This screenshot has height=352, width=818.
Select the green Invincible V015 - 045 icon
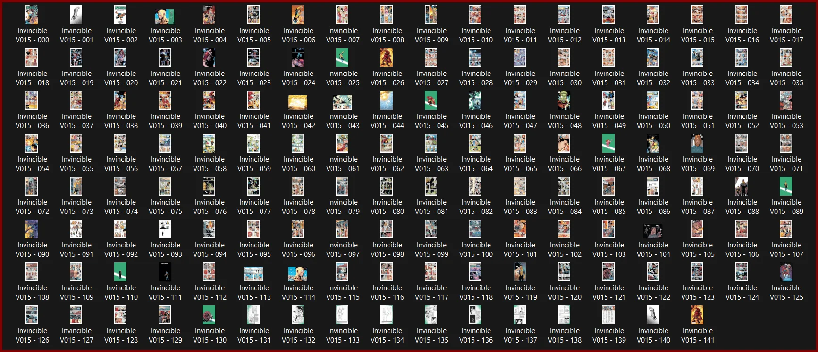click(x=431, y=101)
